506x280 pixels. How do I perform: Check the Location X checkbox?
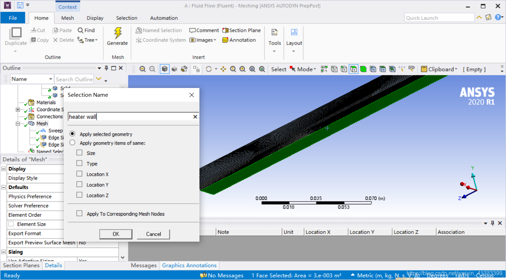79,174
